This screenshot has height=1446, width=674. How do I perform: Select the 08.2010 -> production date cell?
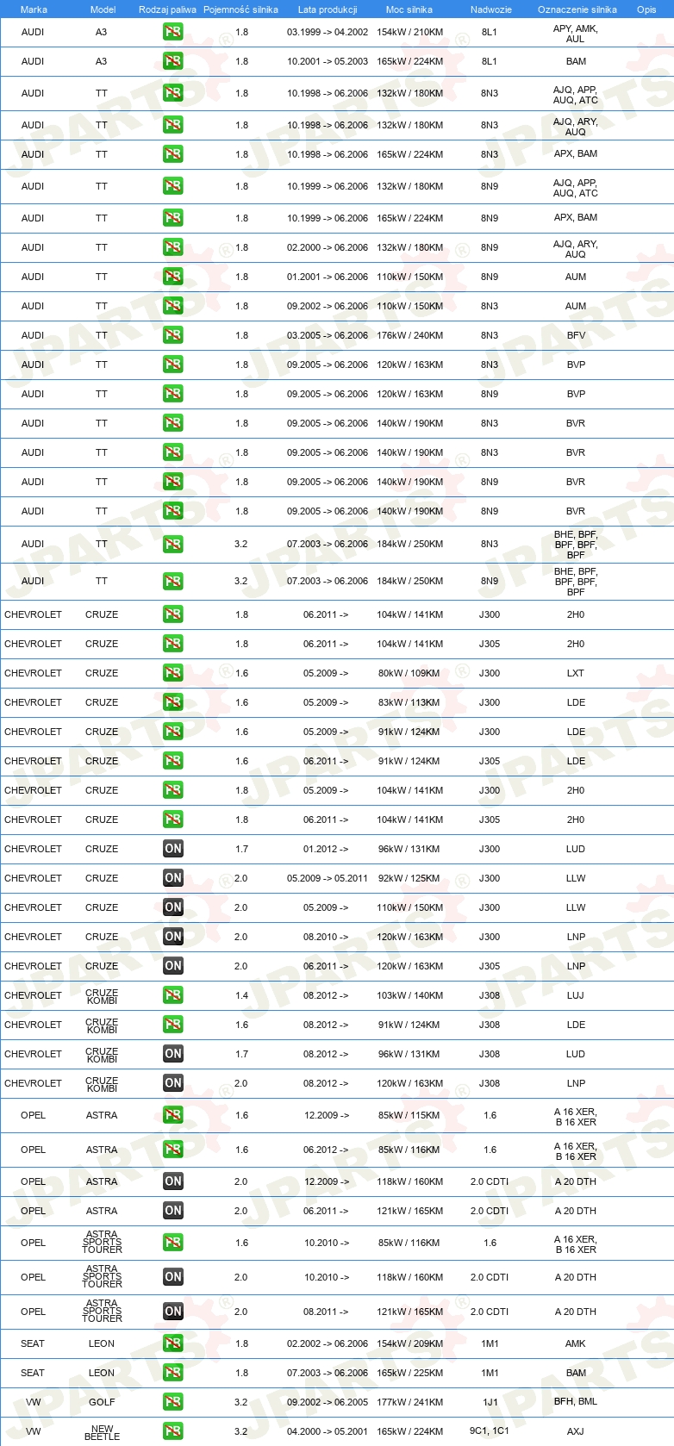(326, 937)
